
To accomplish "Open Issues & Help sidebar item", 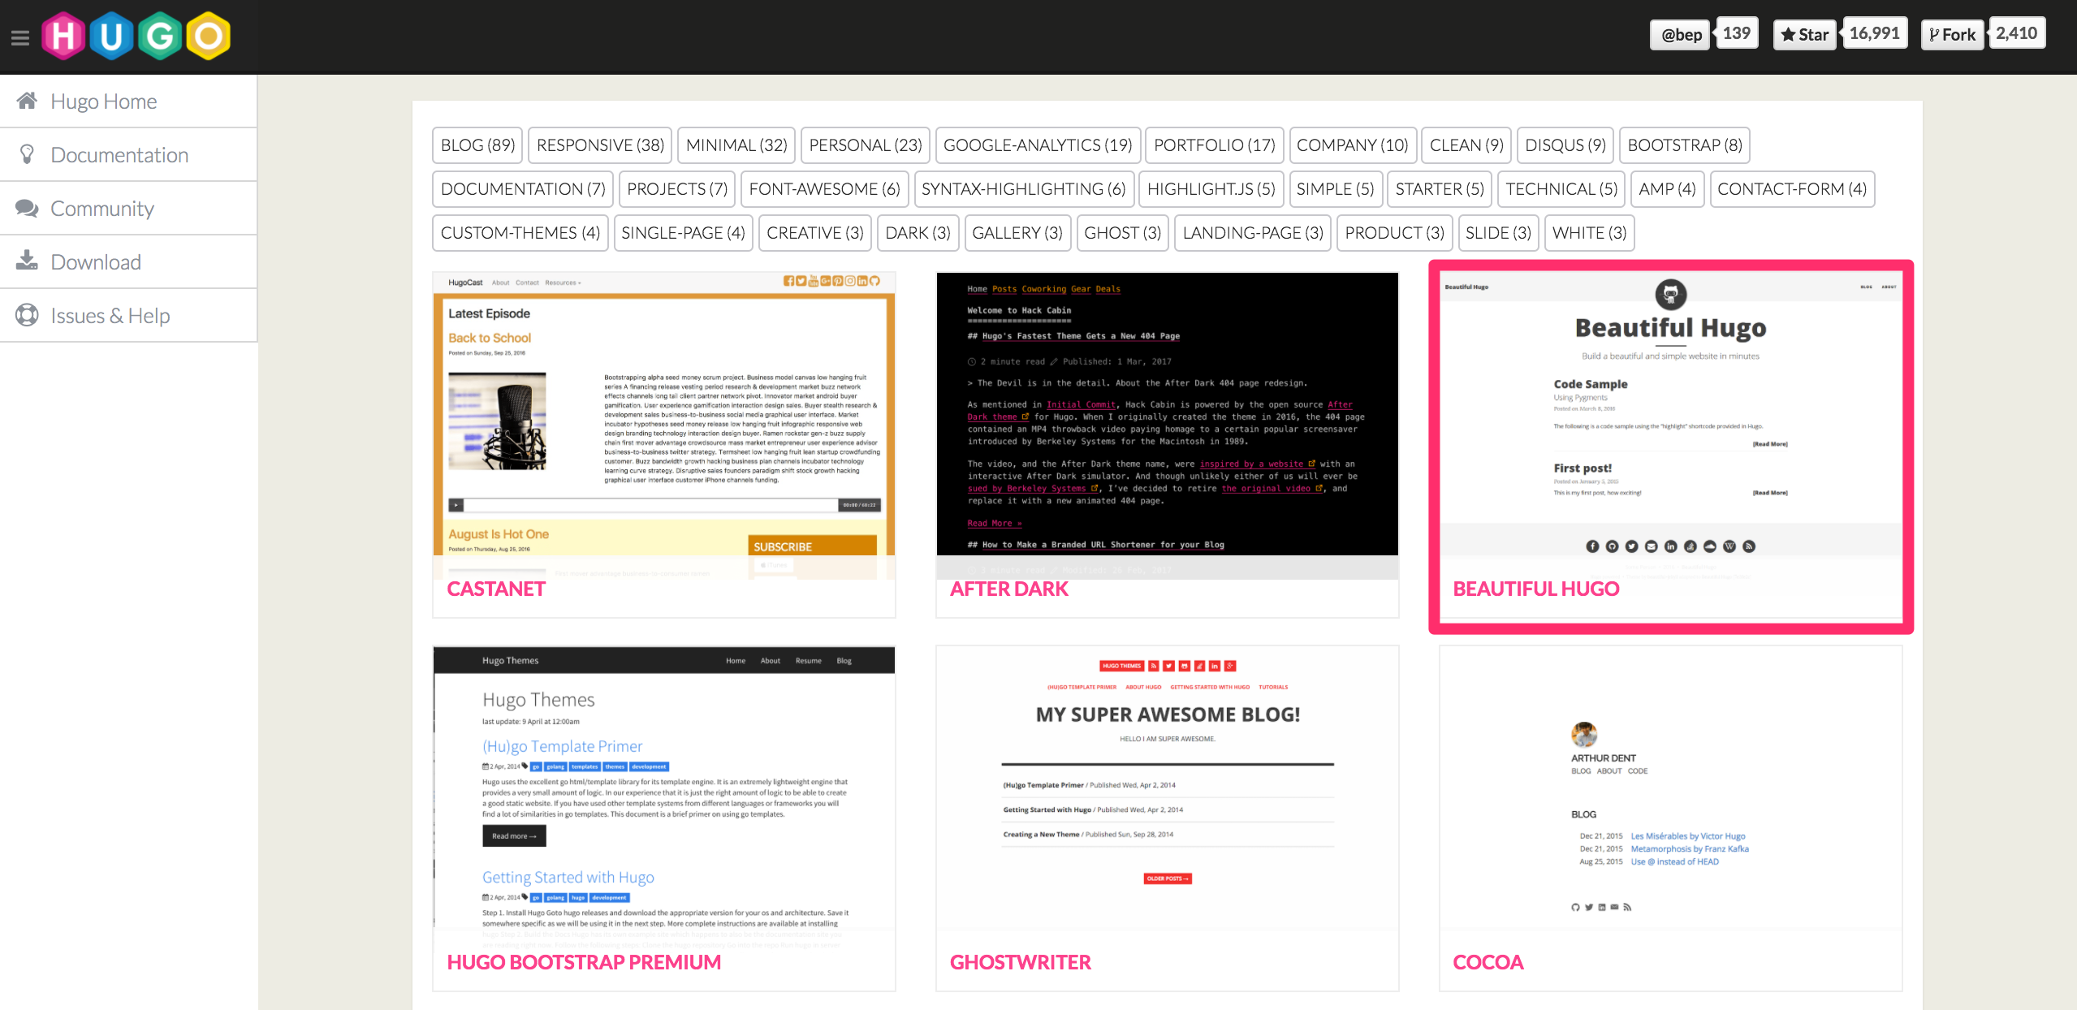I will (128, 315).
